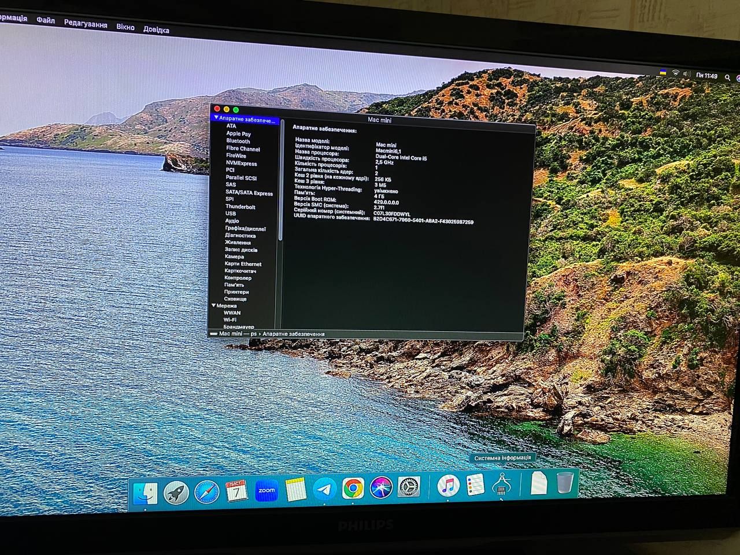The image size is (740, 555).
Task: Open the Файл menu
Action: pyautogui.click(x=45, y=20)
